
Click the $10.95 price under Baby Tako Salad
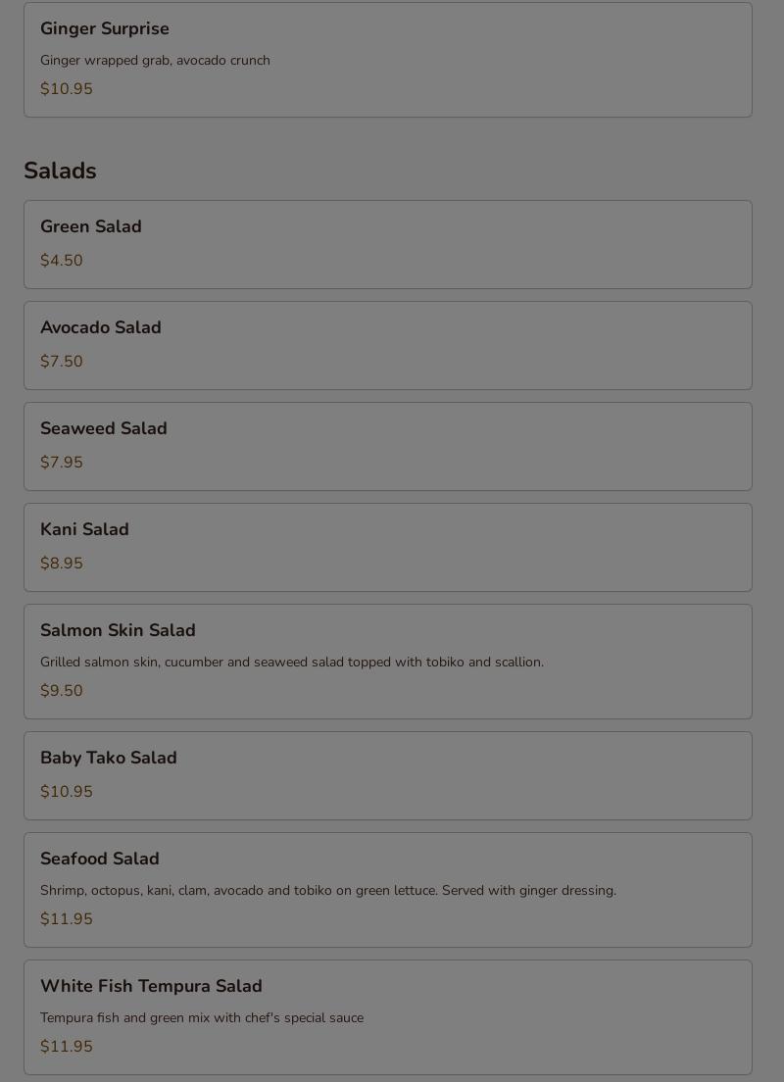point(67,792)
